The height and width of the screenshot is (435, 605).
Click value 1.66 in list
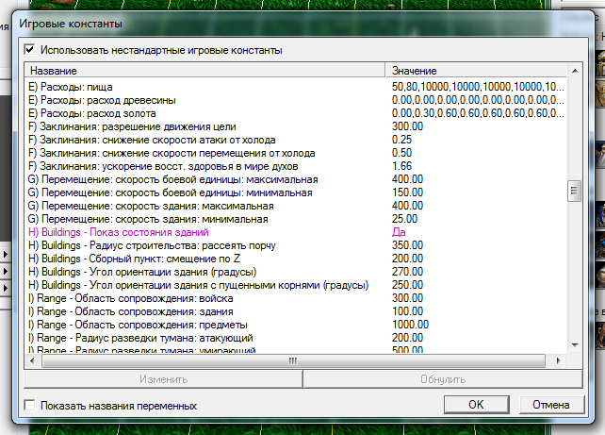click(401, 166)
